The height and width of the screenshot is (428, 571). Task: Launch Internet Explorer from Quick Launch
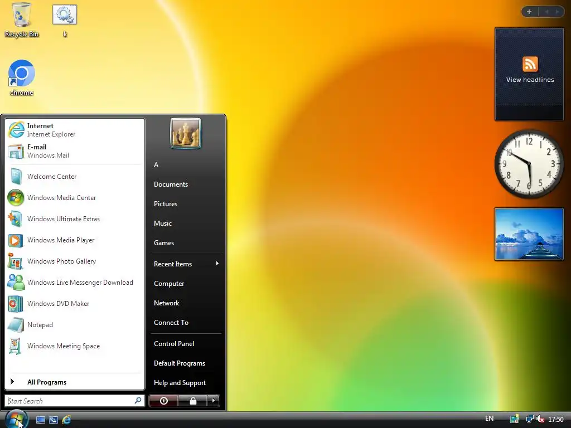coord(66,420)
